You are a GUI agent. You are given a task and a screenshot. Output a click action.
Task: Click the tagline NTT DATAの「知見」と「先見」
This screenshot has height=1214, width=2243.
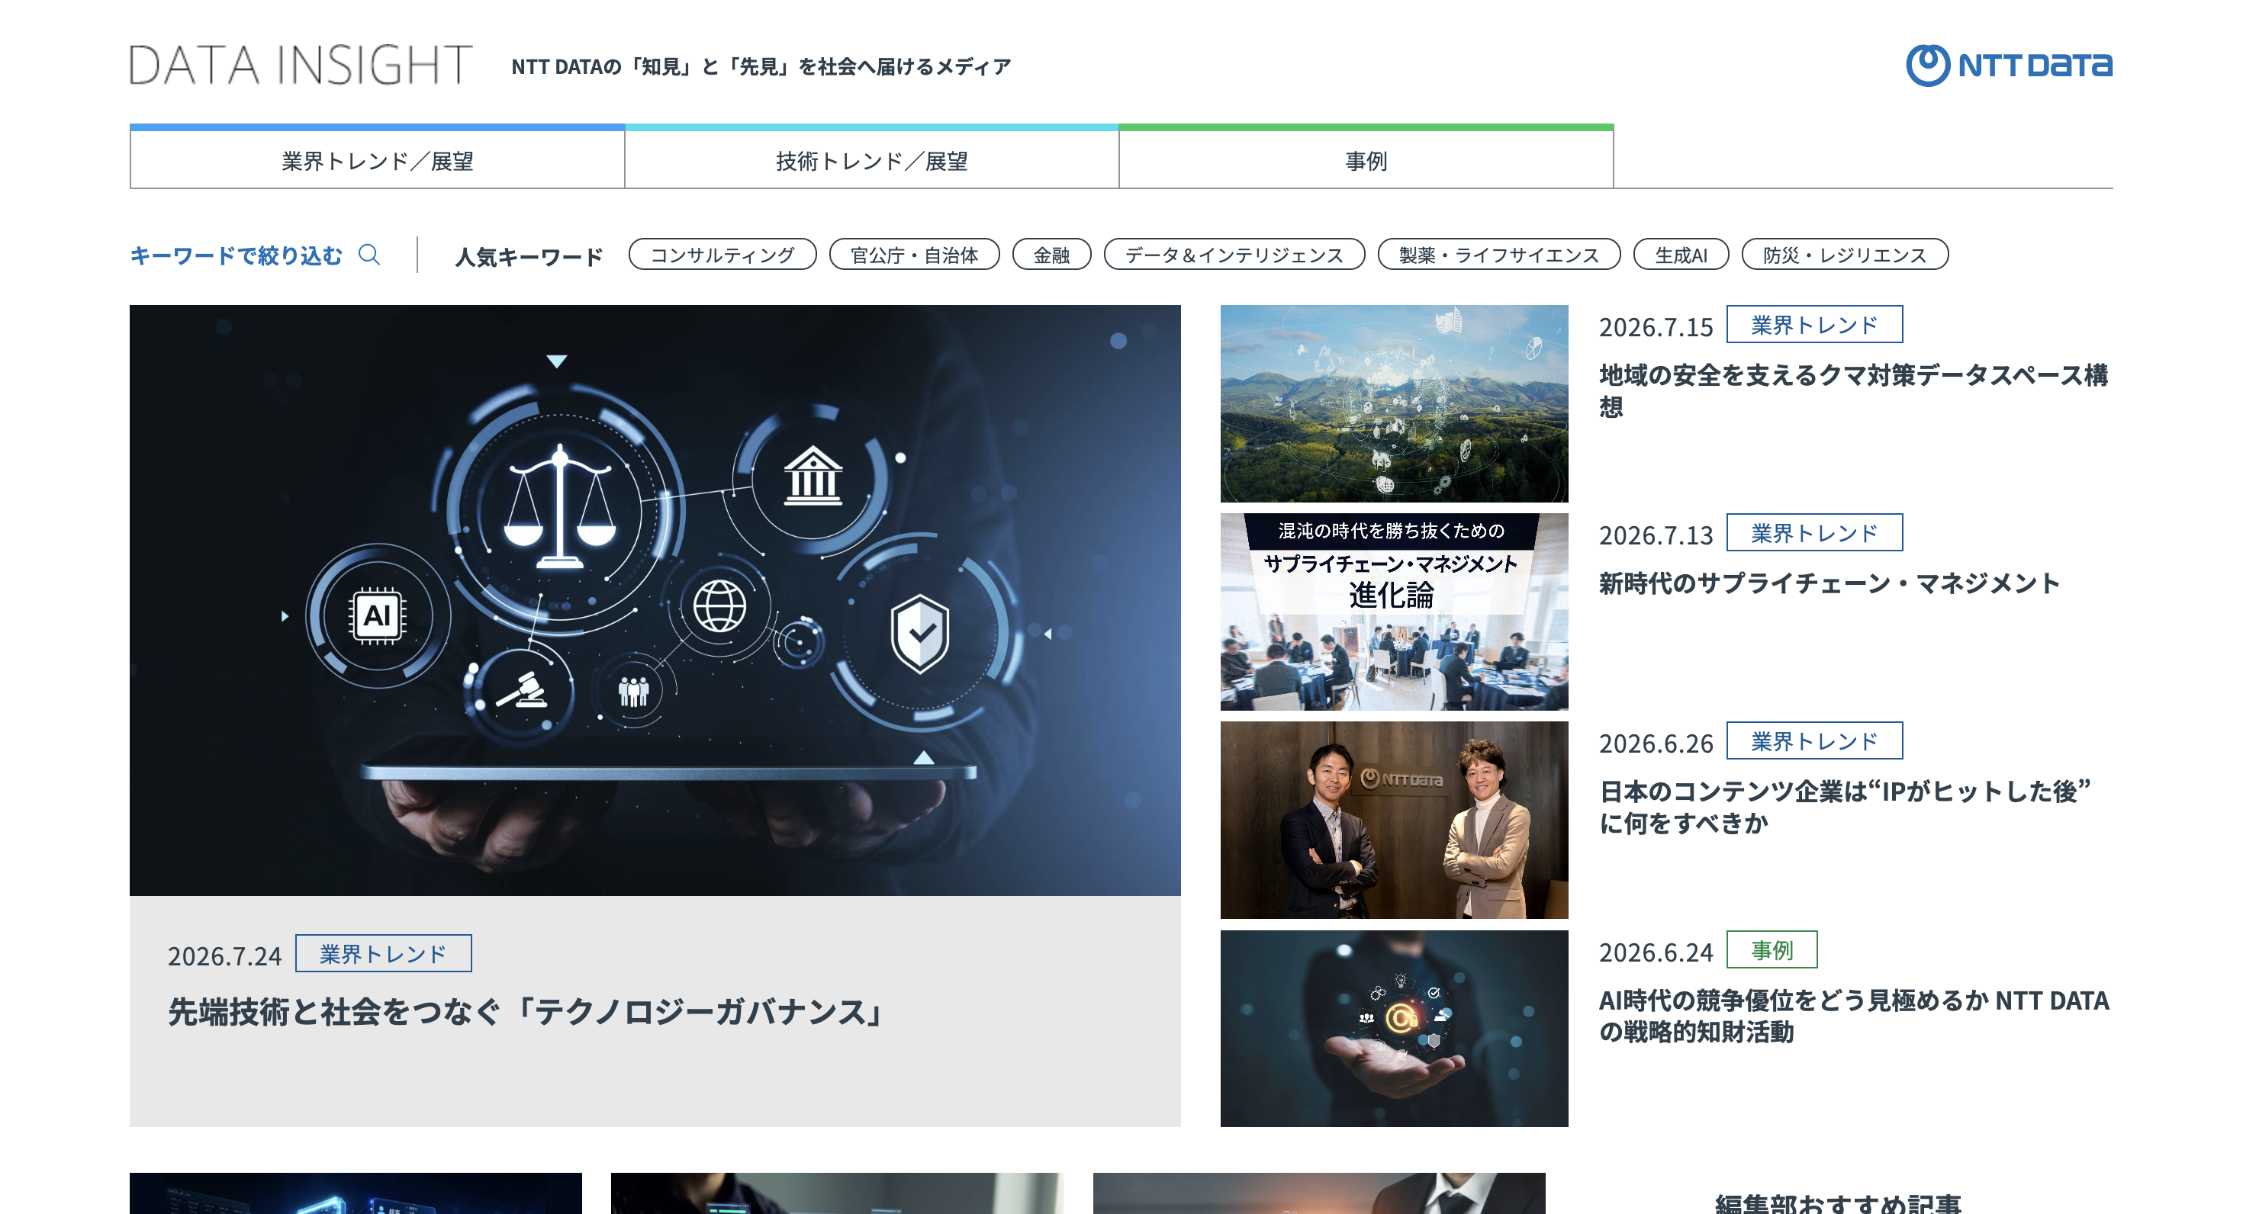pyautogui.click(x=761, y=66)
